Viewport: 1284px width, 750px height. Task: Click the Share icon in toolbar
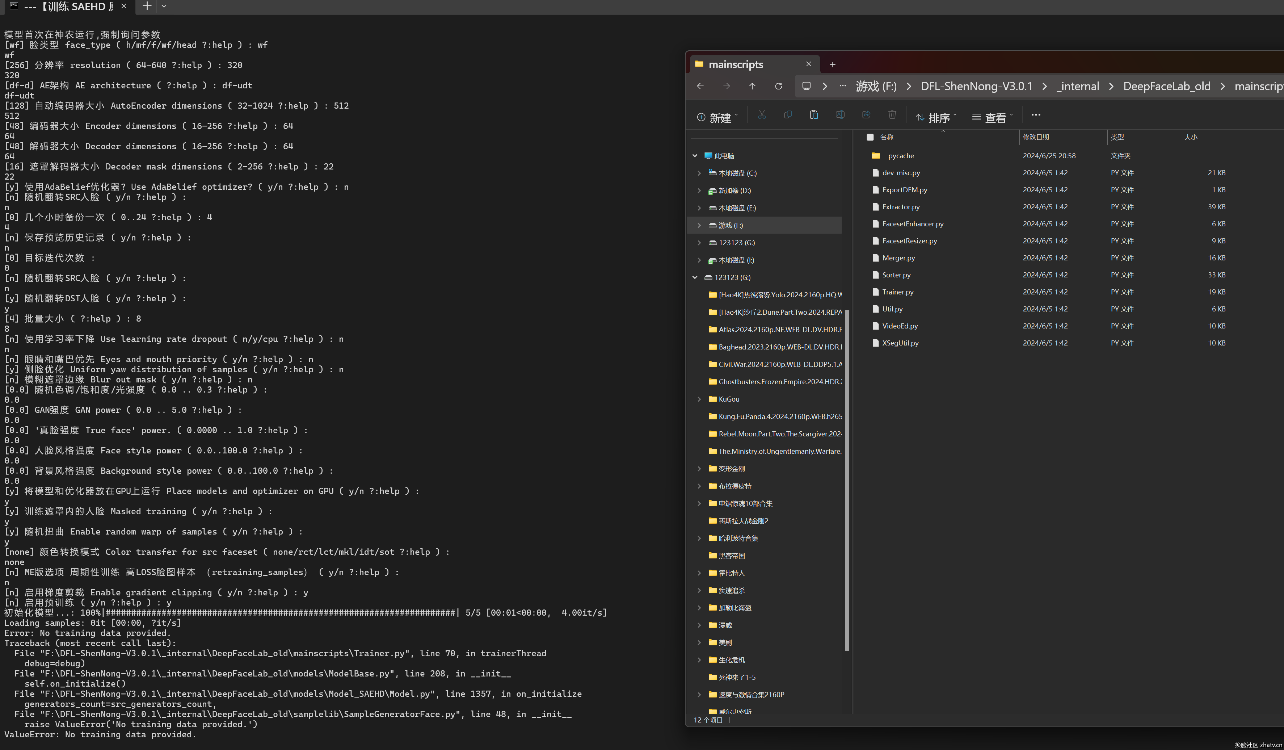[x=866, y=115]
